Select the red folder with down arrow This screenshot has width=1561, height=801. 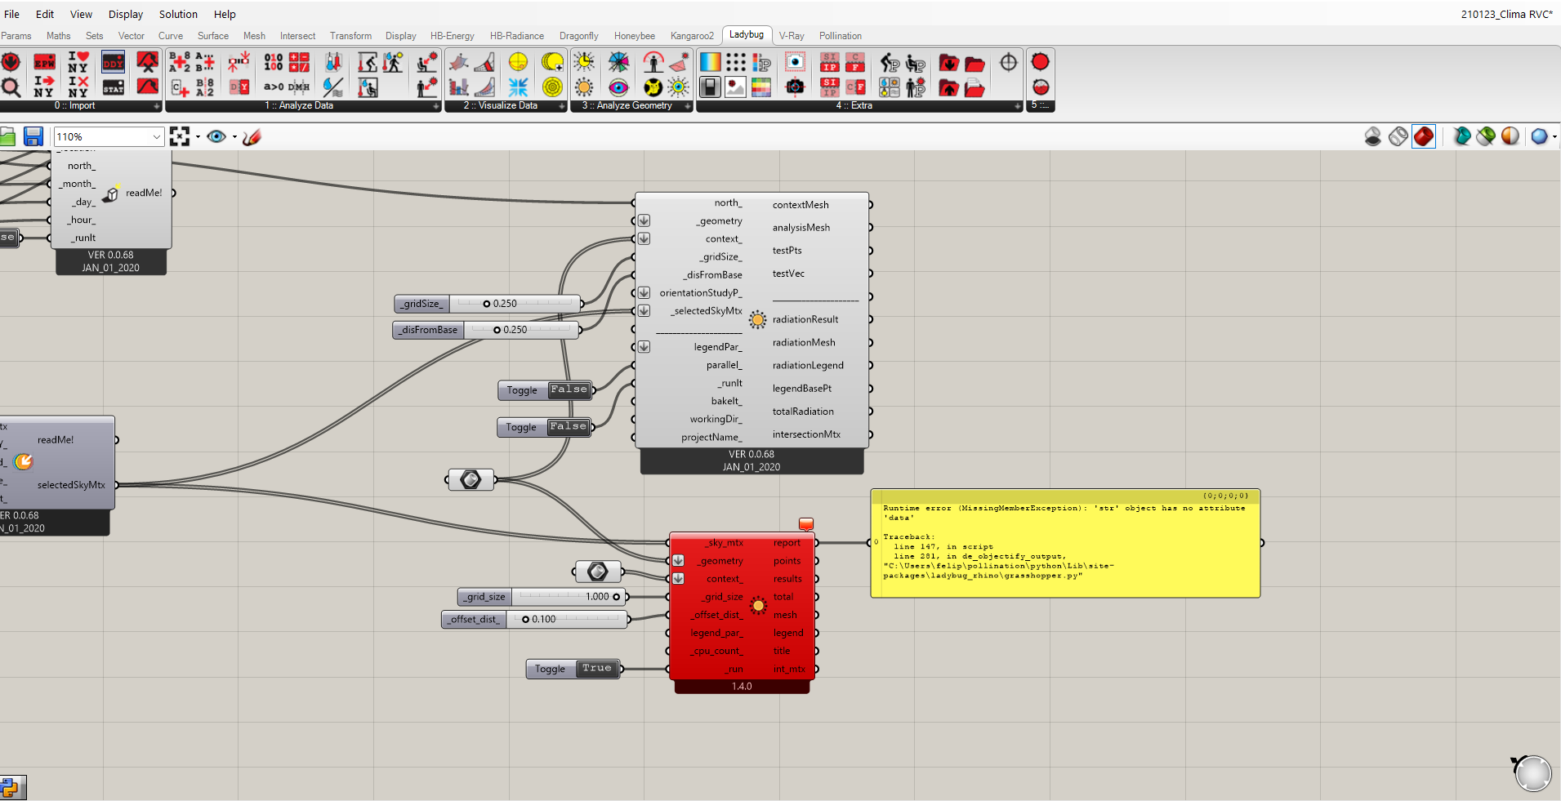coord(948,62)
